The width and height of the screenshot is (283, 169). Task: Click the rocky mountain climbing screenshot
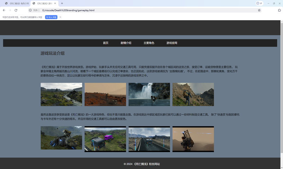pyautogui.click(x=193, y=94)
